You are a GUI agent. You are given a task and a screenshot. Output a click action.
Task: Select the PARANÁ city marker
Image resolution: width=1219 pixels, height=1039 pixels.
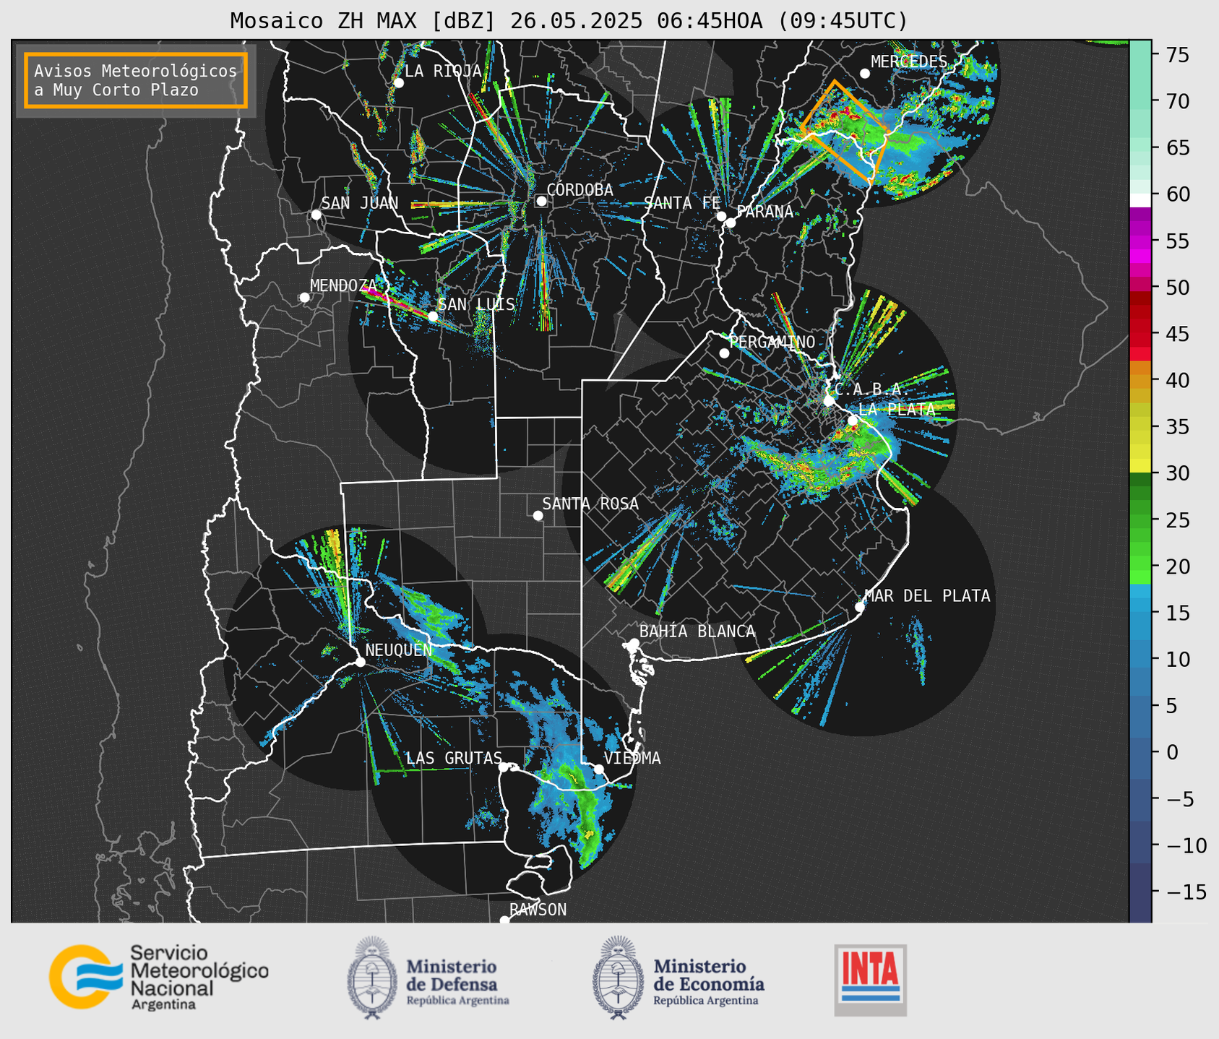(x=731, y=223)
